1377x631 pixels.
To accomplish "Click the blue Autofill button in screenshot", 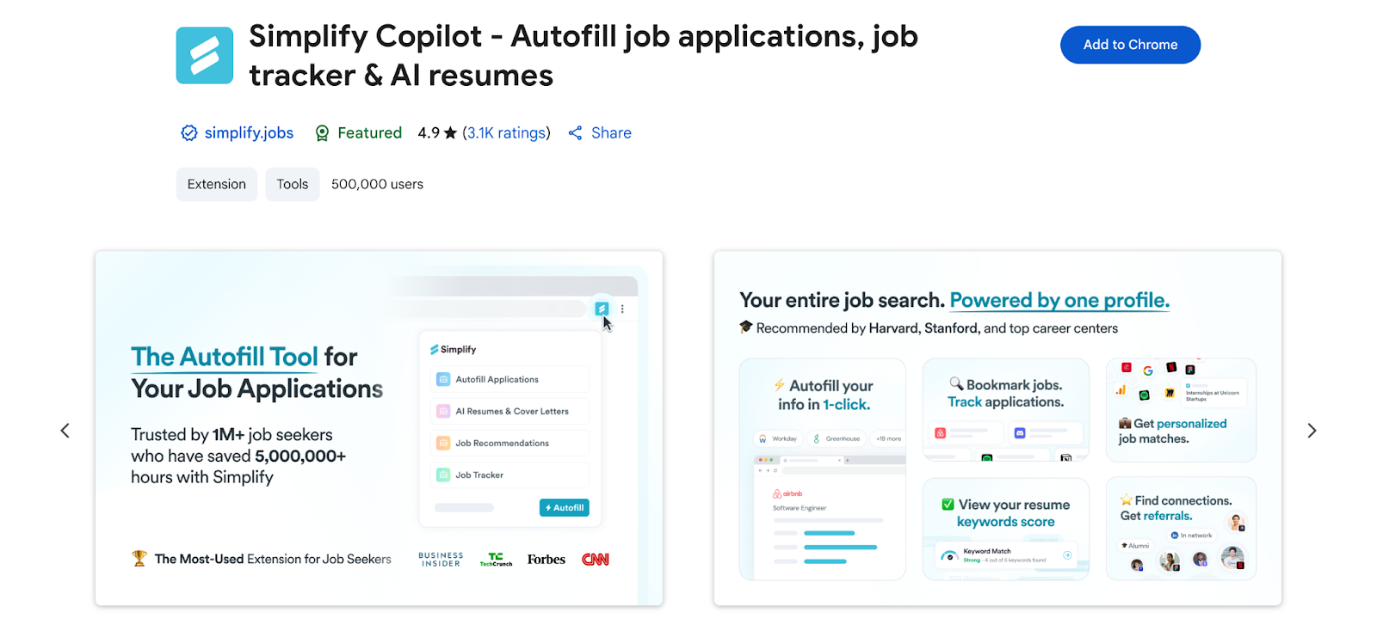I will (565, 508).
